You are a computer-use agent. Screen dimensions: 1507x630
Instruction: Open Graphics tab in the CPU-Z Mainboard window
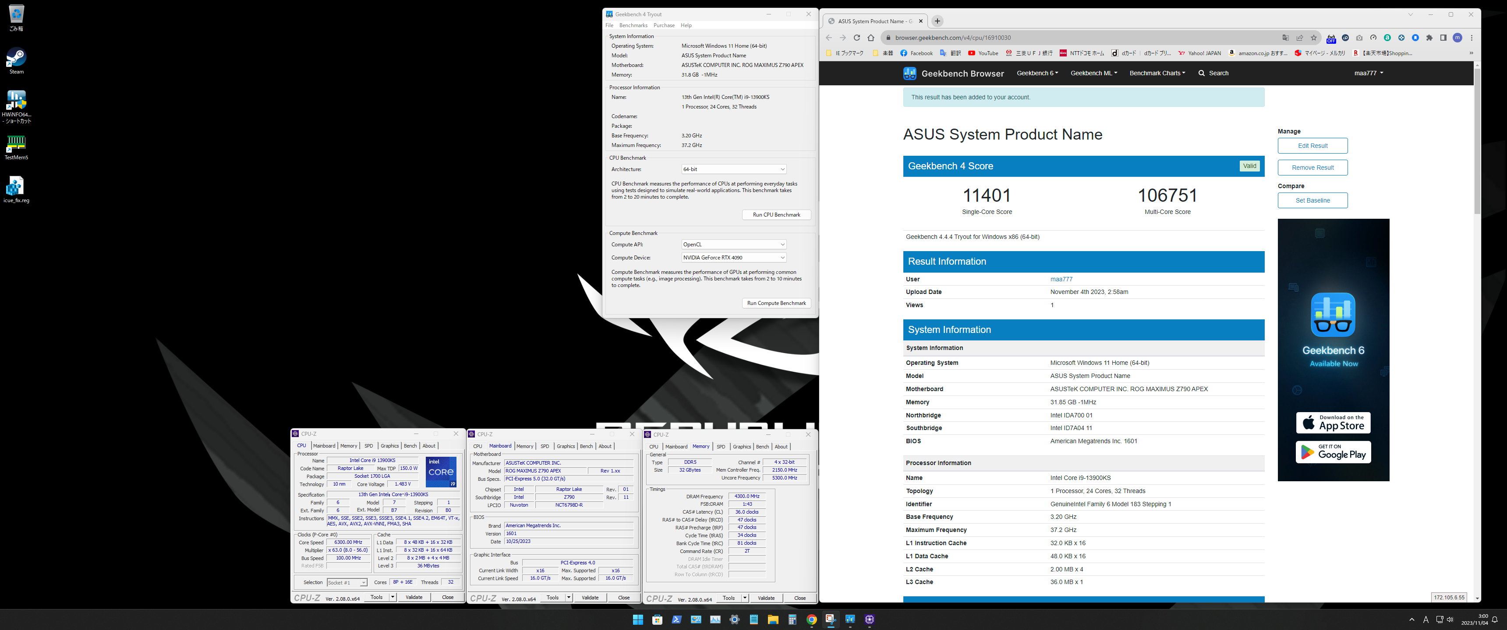pos(566,447)
